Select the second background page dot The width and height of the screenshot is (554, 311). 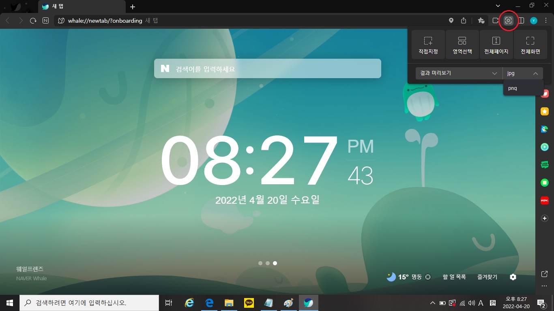coord(268,263)
